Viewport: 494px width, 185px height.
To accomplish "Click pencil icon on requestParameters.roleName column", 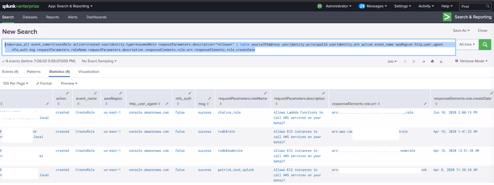I will pyautogui.click(x=265, y=93).
